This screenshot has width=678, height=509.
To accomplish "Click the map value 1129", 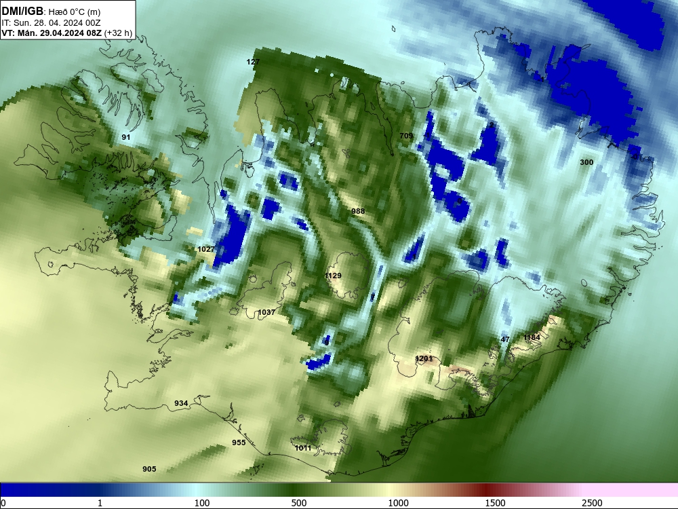I will [333, 276].
